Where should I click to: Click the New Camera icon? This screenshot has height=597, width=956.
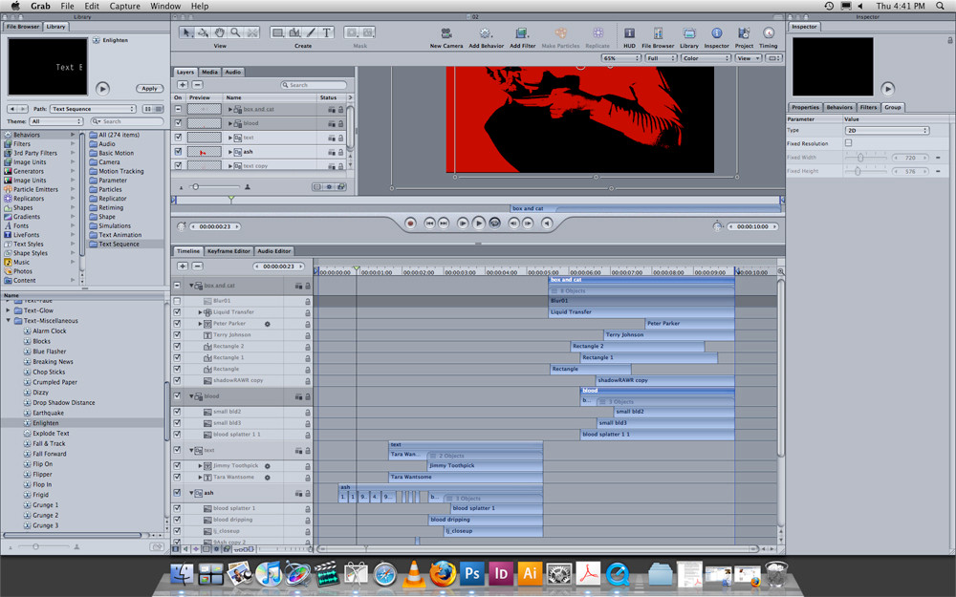tap(446, 32)
